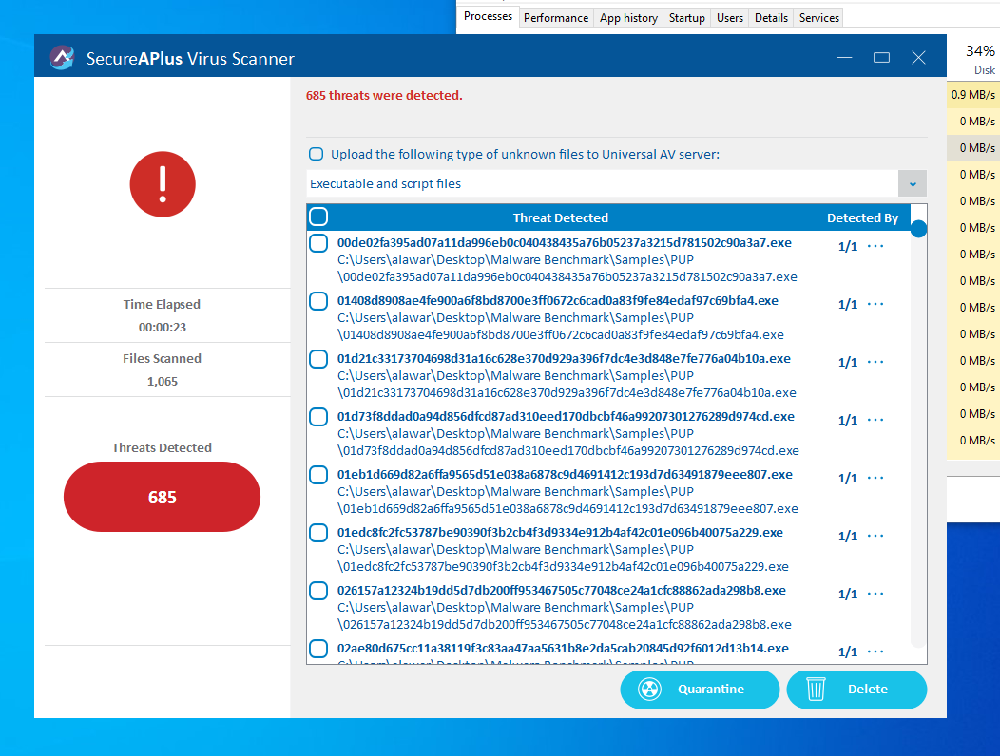Check the box for the 01edc8fc2fc53787 threat
This screenshot has height=756, width=1000.
click(318, 534)
